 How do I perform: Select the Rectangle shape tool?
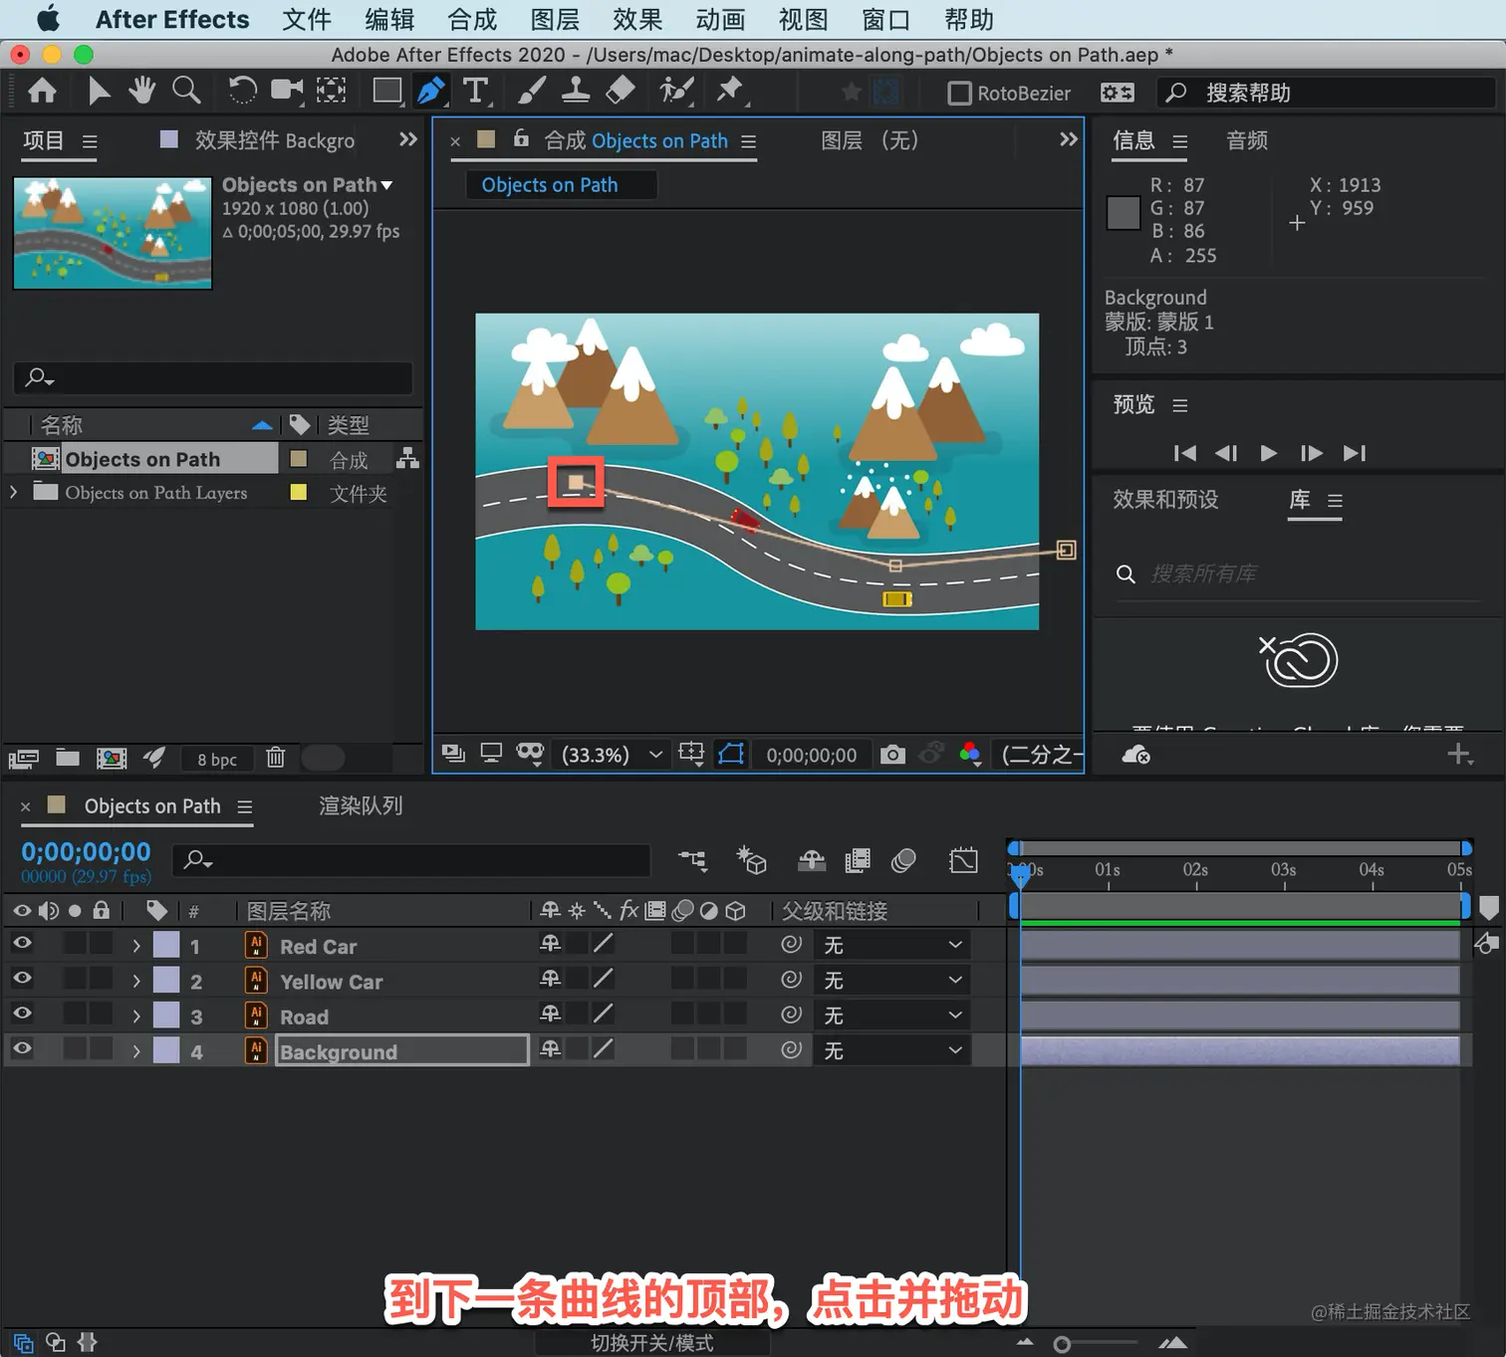point(386,92)
